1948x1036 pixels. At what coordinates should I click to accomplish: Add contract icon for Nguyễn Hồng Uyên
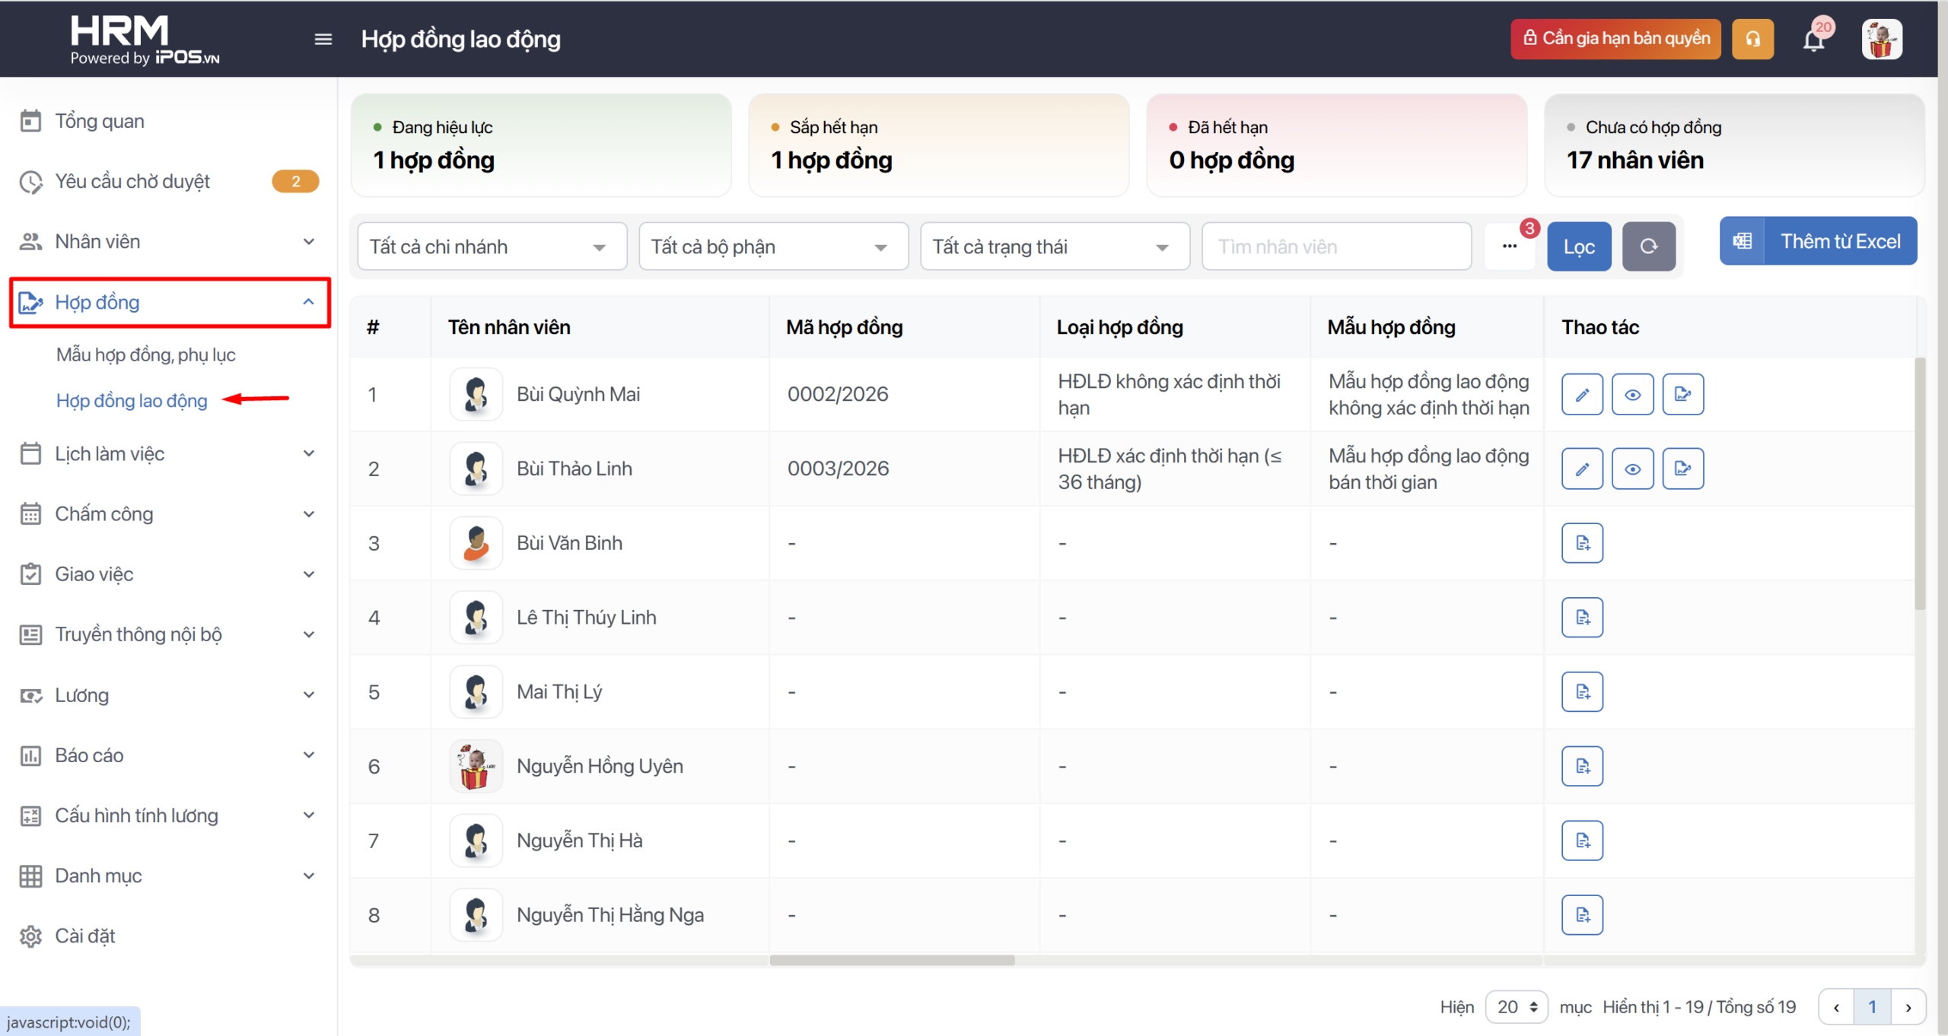(1582, 766)
